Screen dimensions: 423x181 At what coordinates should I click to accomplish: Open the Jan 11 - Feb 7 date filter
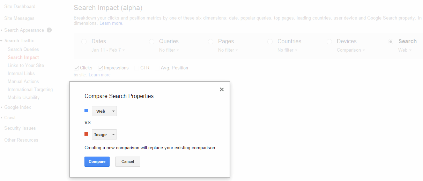tap(108, 50)
